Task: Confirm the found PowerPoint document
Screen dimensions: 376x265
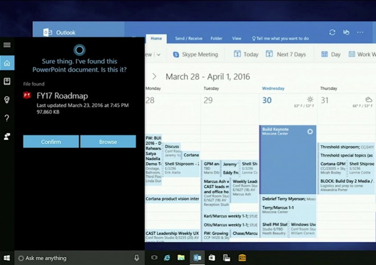Action: click(x=51, y=141)
